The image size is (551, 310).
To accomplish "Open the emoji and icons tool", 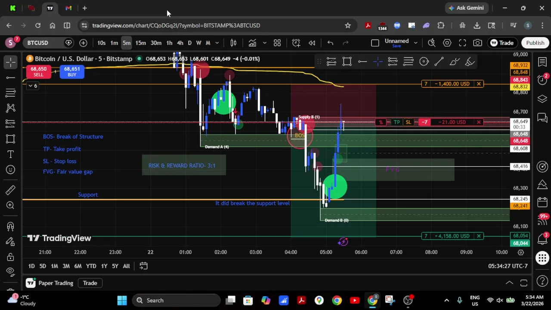I will (x=11, y=170).
